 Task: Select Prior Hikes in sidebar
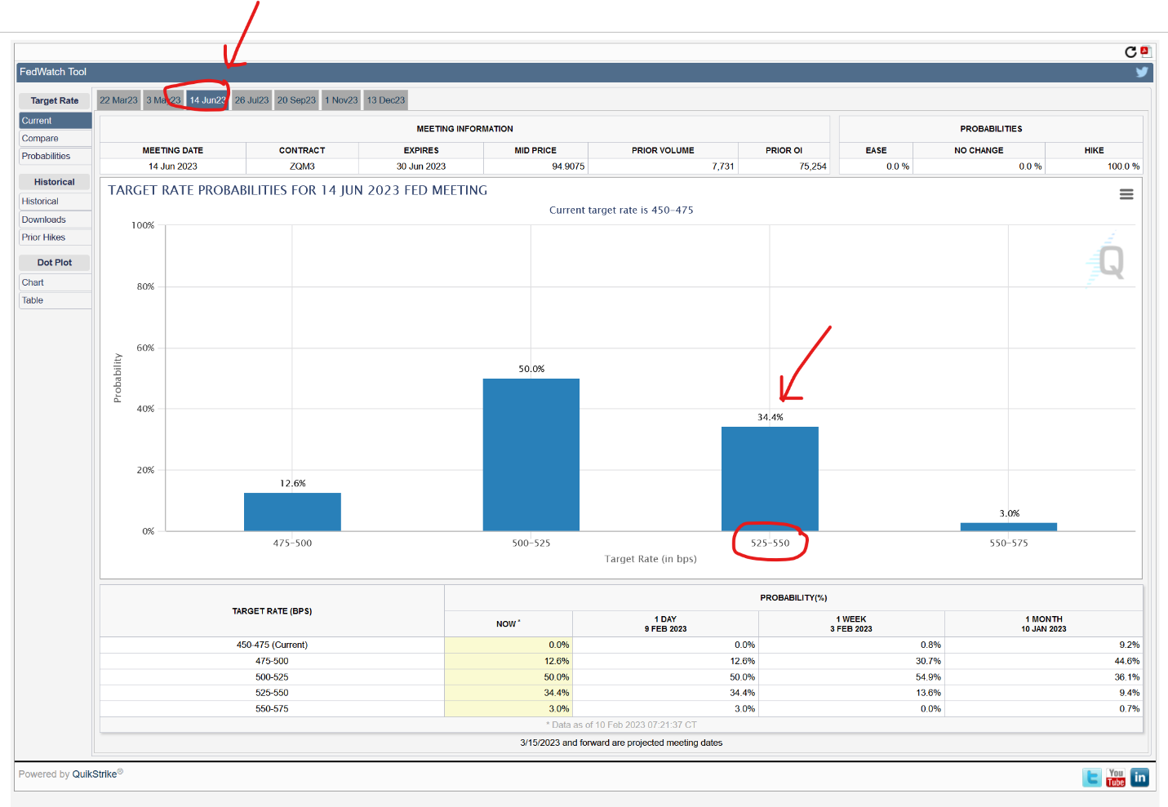pos(43,237)
